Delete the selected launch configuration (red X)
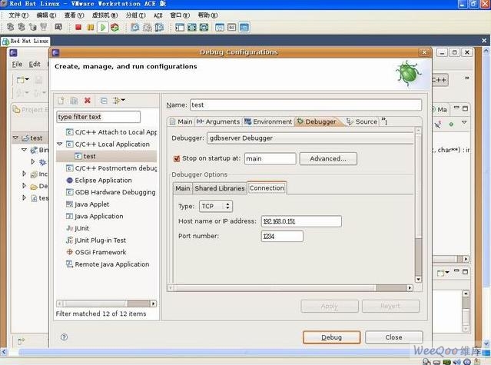Image resolution: width=491 pixels, height=365 pixels. (88, 101)
